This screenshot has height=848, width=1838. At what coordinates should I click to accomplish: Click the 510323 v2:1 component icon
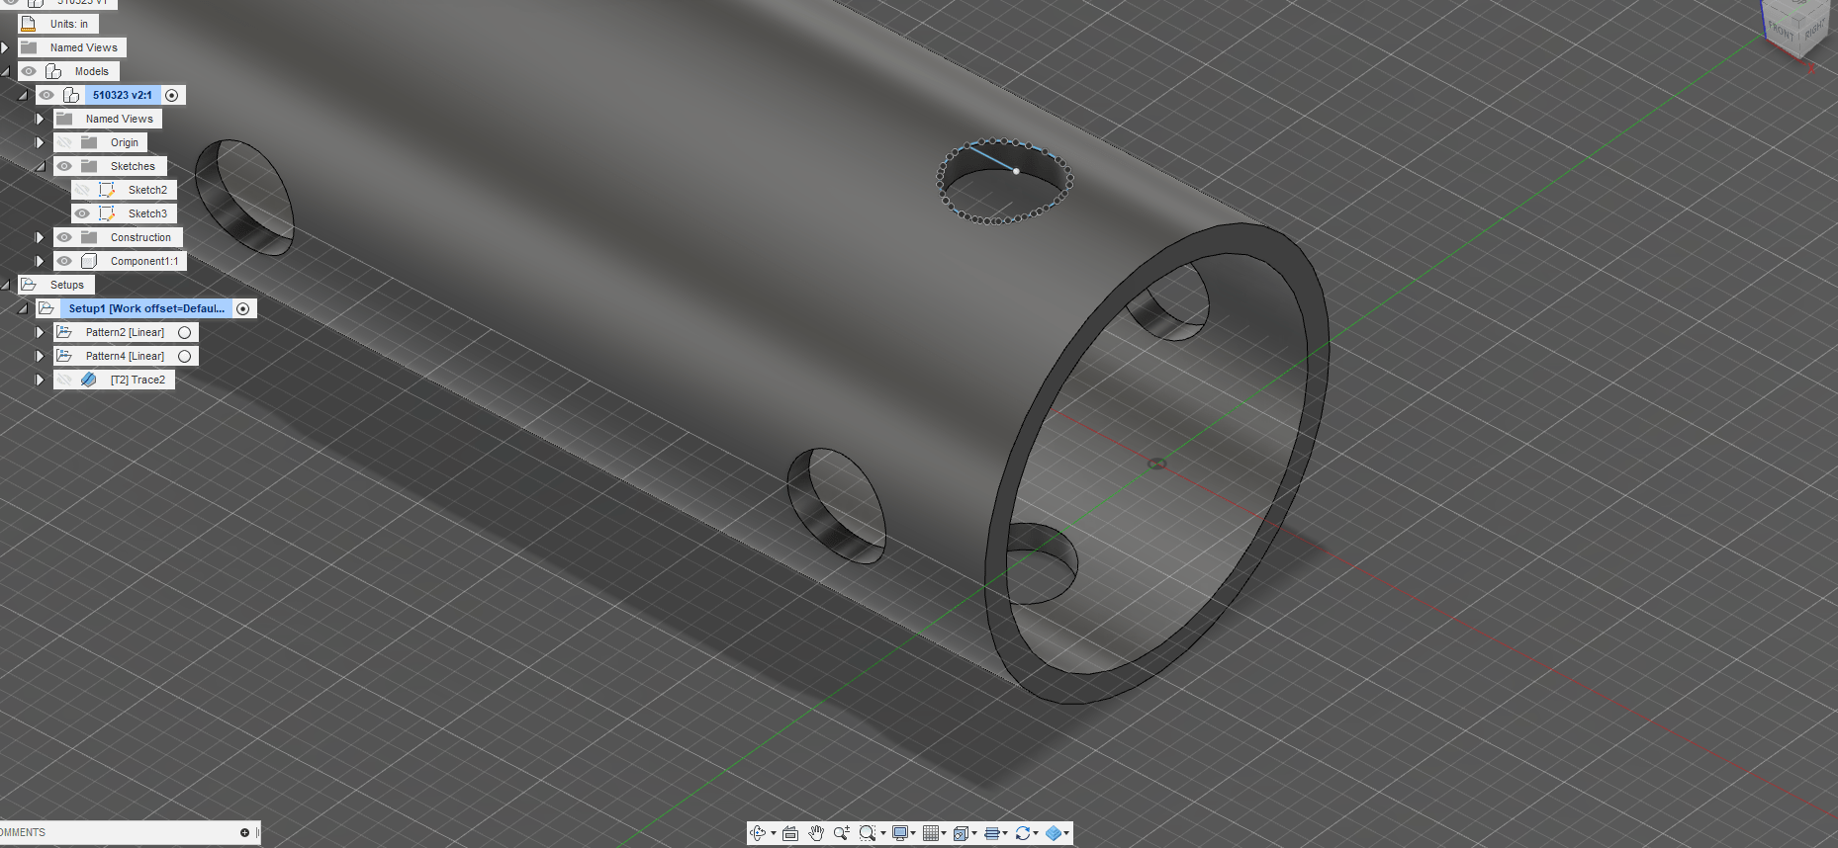pos(71,95)
